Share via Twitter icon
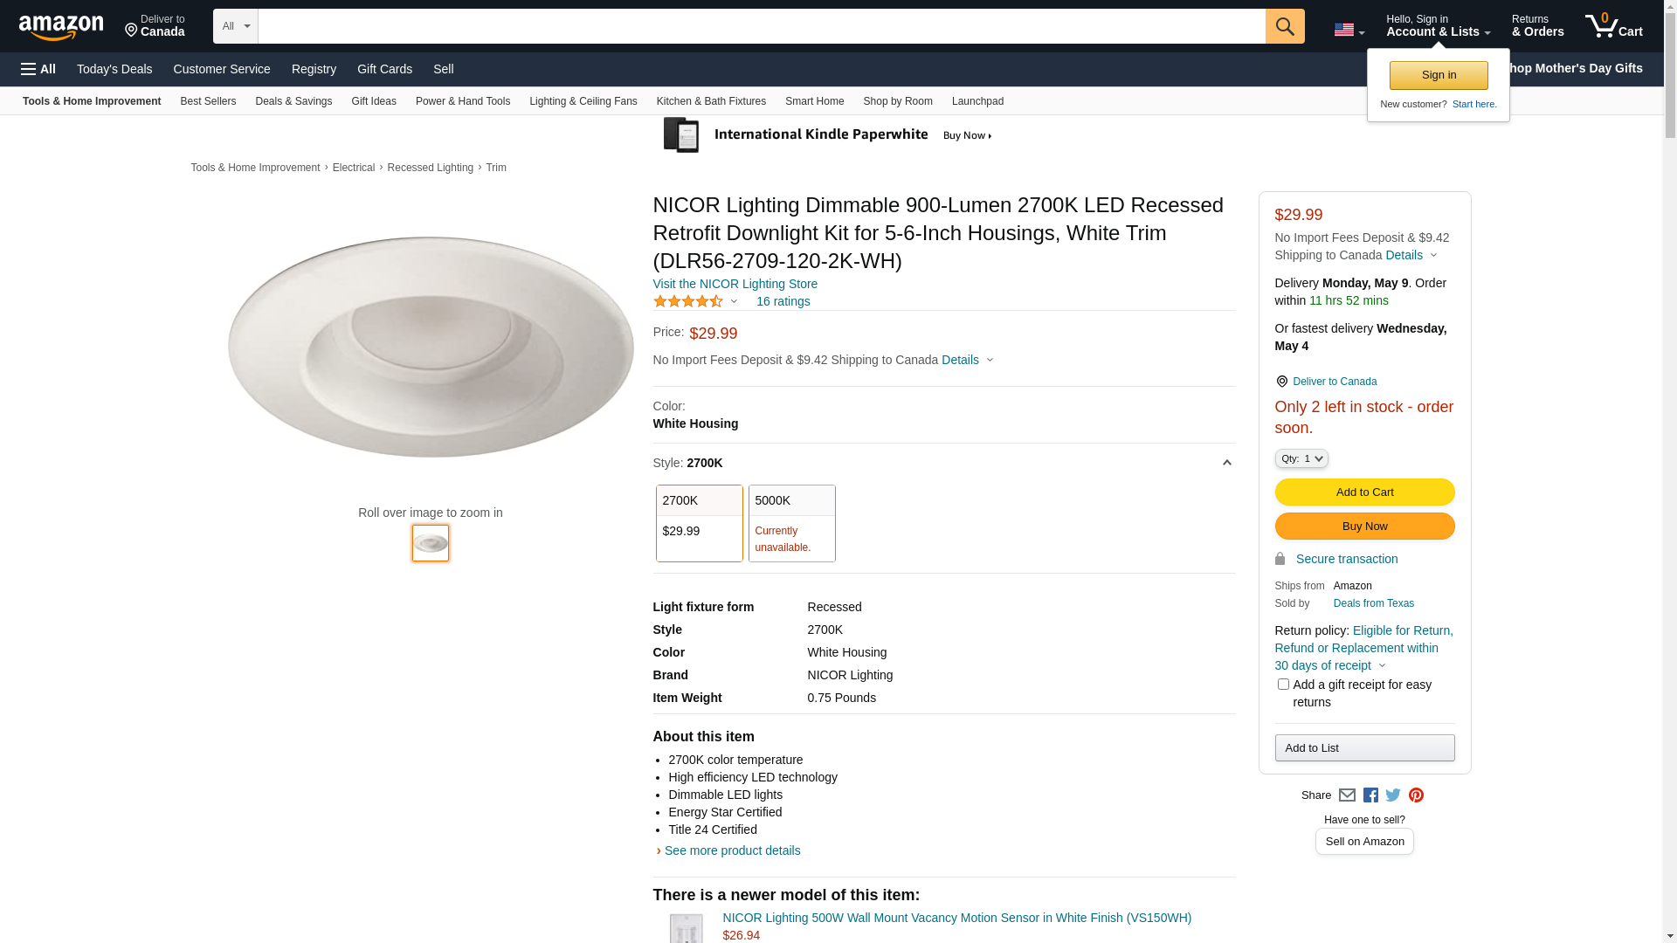The image size is (1677, 943). click(x=1393, y=795)
